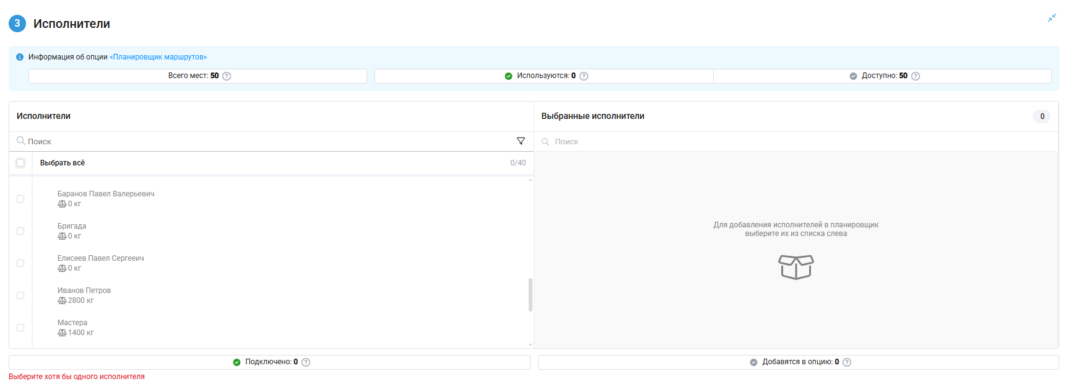Open the executors filter funnel icon
The height and width of the screenshot is (389, 1071).
521,141
